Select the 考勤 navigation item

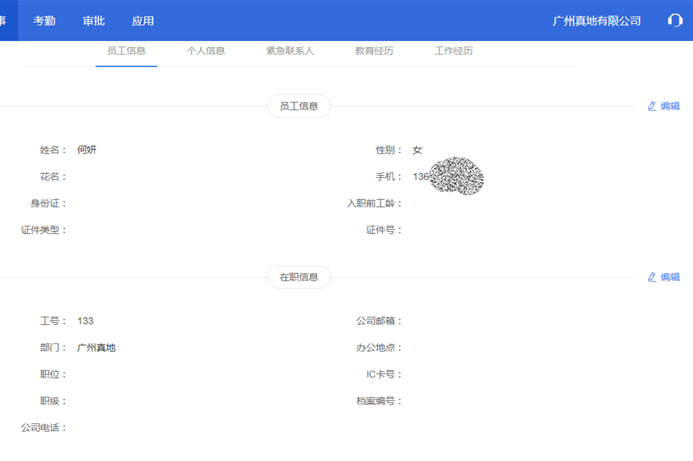[x=44, y=21]
